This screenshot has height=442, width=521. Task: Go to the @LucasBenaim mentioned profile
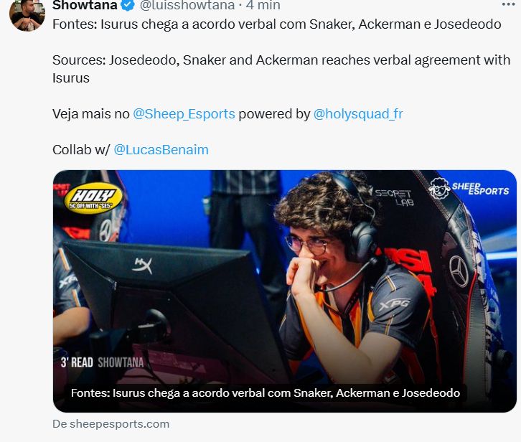pyautogui.click(x=161, y=150)
